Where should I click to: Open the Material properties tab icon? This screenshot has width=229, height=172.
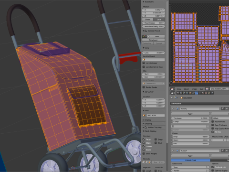(x=203, y=93)
